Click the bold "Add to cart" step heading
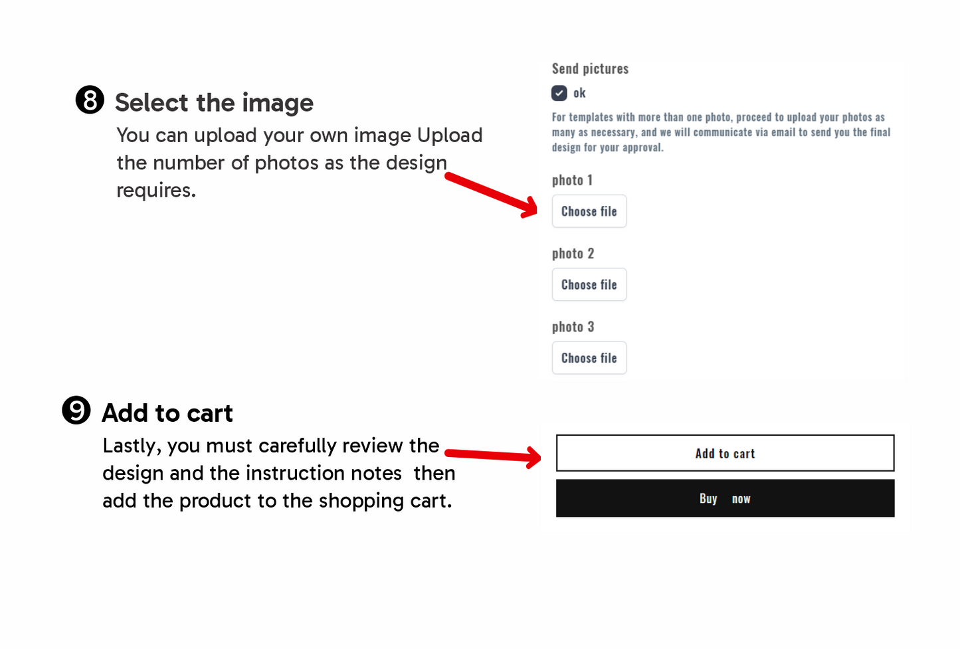 [167, 413]
